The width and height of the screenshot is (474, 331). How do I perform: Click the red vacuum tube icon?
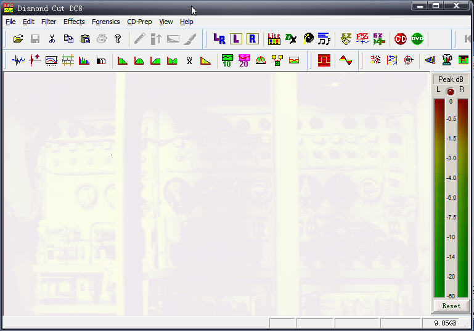409,60
